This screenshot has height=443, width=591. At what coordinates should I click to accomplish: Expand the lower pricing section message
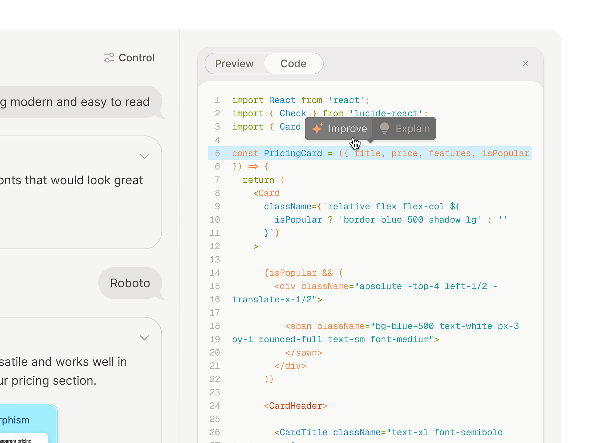tap(144, 338)
